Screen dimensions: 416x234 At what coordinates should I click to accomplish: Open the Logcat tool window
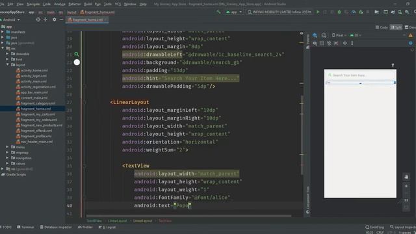coord(107,227)
